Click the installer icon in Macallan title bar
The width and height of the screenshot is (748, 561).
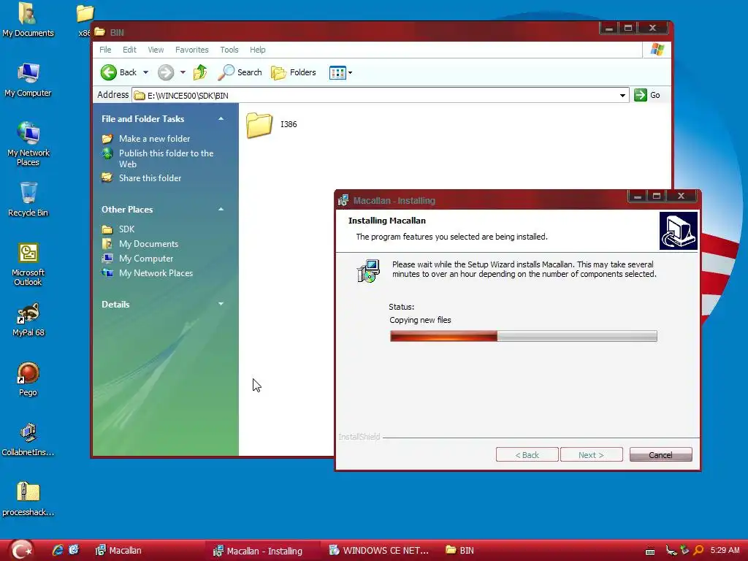pos(343,201)
